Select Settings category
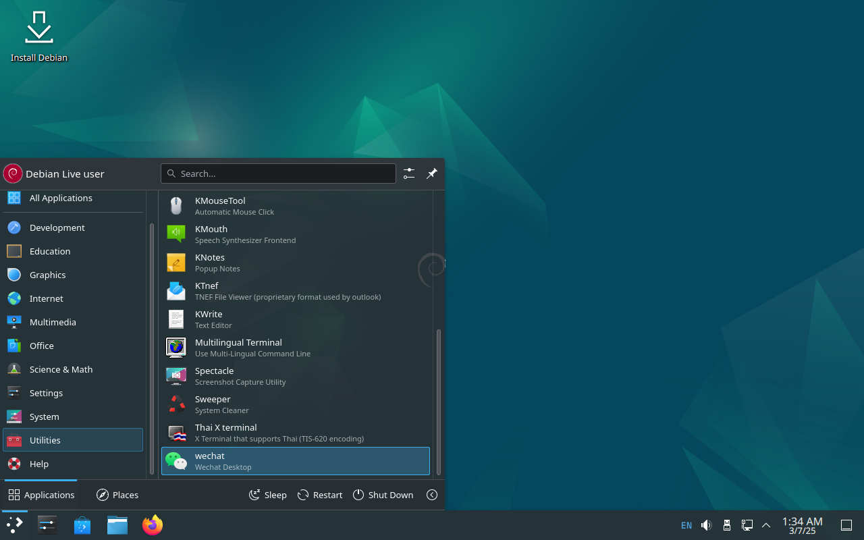This screenshot has height=540, width=864. pyautogui.click(x=73, y=393)
